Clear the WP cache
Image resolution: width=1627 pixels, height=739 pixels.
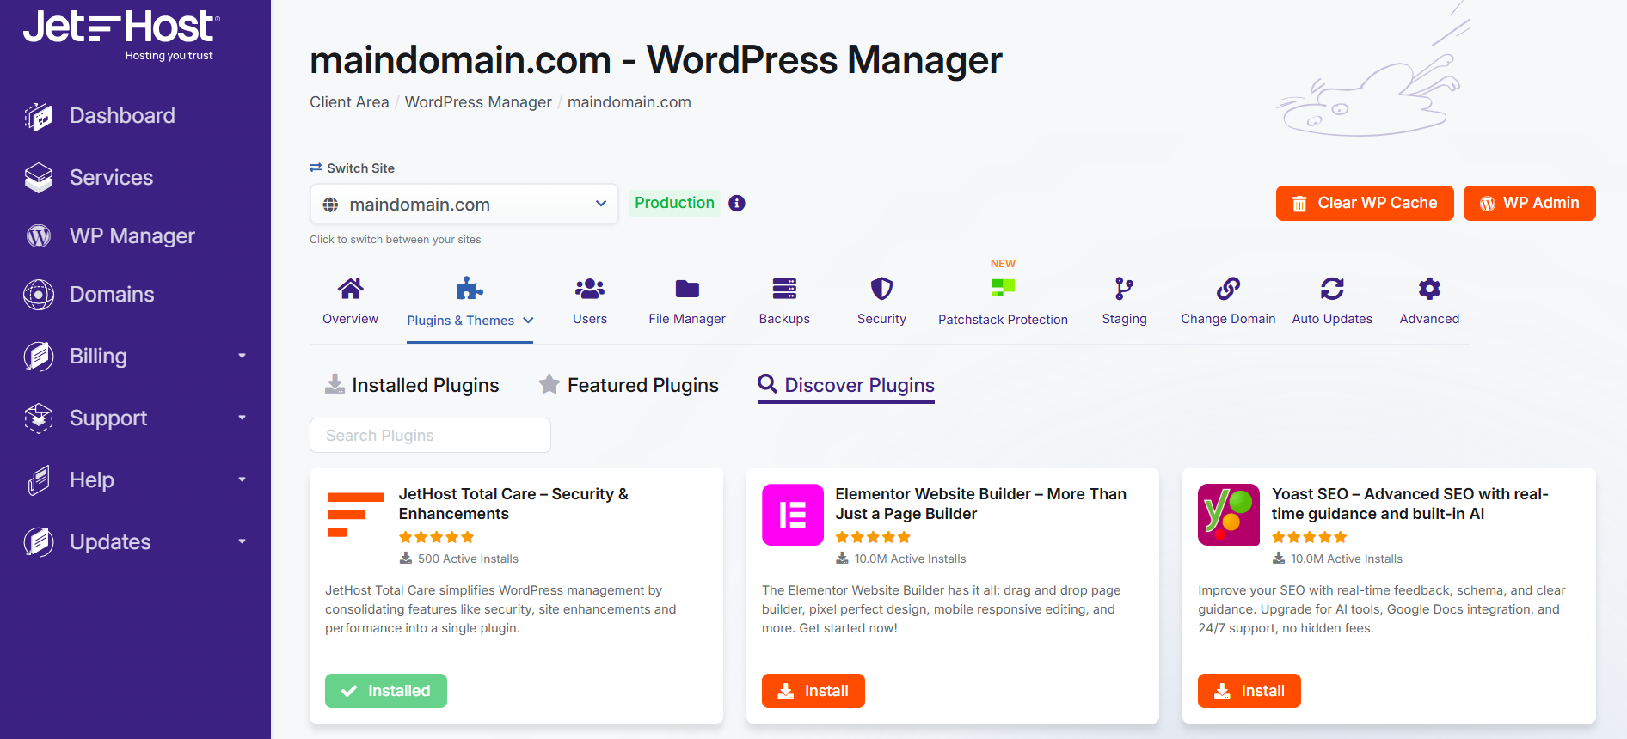coord(1365,203)
